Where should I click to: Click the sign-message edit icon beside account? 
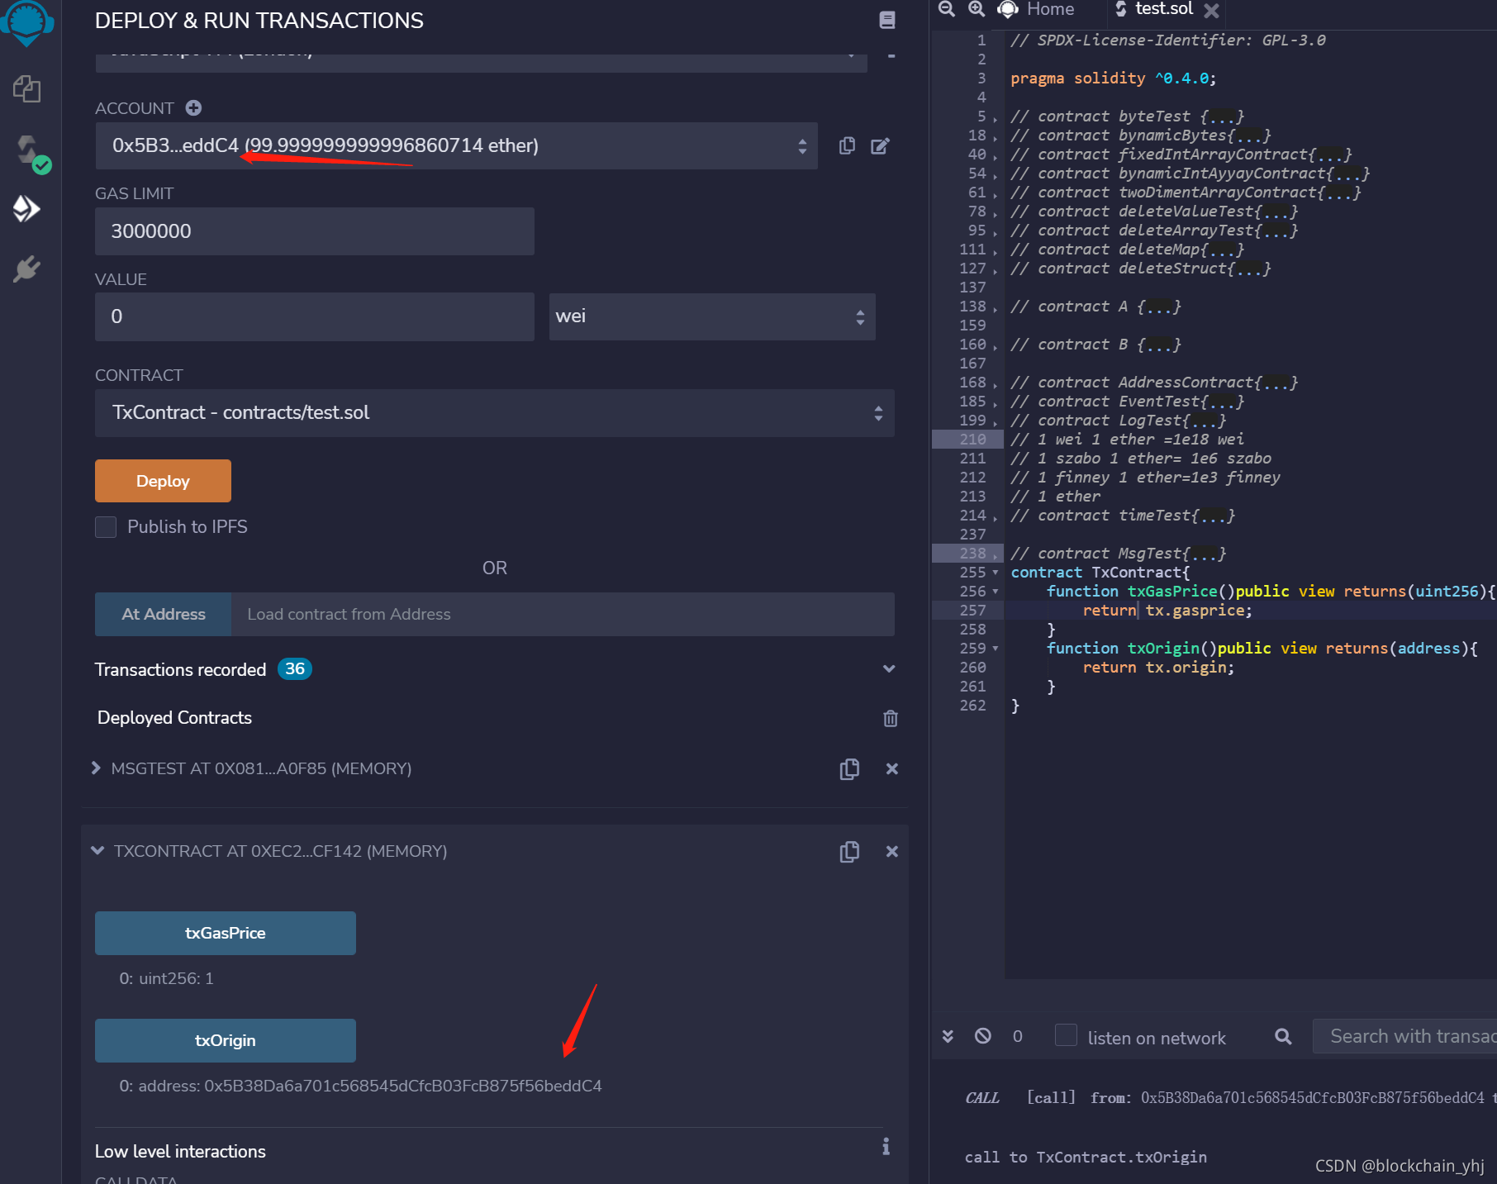(x=880, y=146)
